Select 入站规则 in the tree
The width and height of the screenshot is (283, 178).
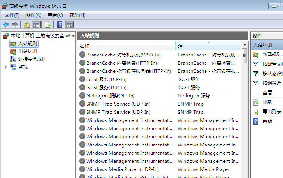pos(28,44)
